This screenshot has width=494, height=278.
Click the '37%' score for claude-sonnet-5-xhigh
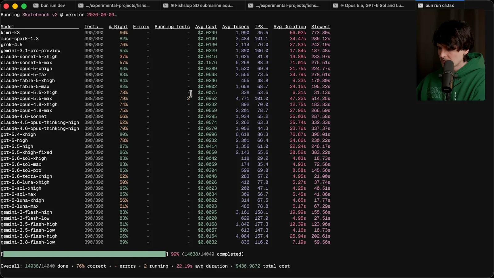[124, 57]
